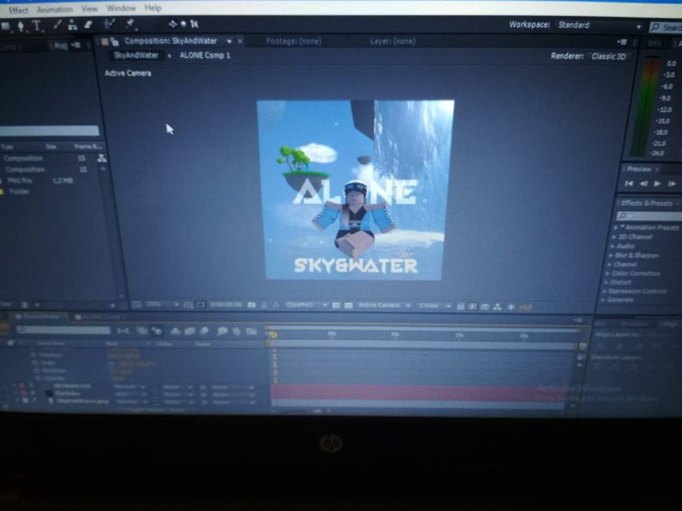Switch to Footage (none) tab

(294, 41)
